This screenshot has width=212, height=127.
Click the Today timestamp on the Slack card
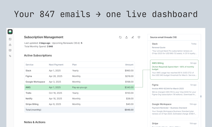click(194, 44)
